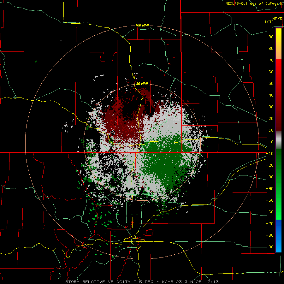This screenshot has height=284, width=284.
Task: Click the -50 scale label
Action: (x=270, y=200)
